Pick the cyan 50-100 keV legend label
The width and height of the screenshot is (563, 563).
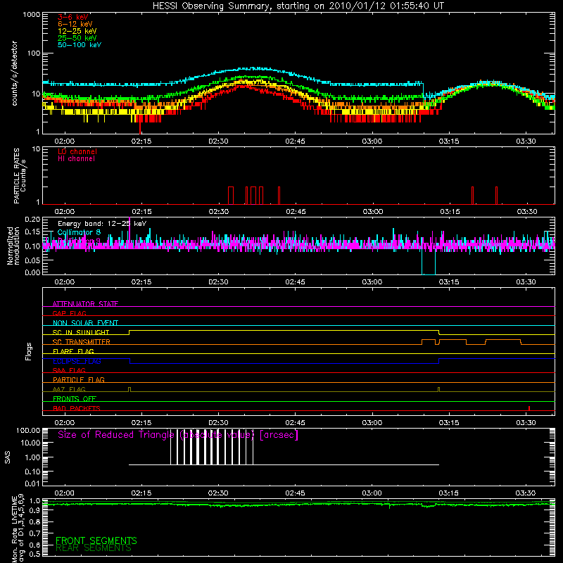(80, 45)
